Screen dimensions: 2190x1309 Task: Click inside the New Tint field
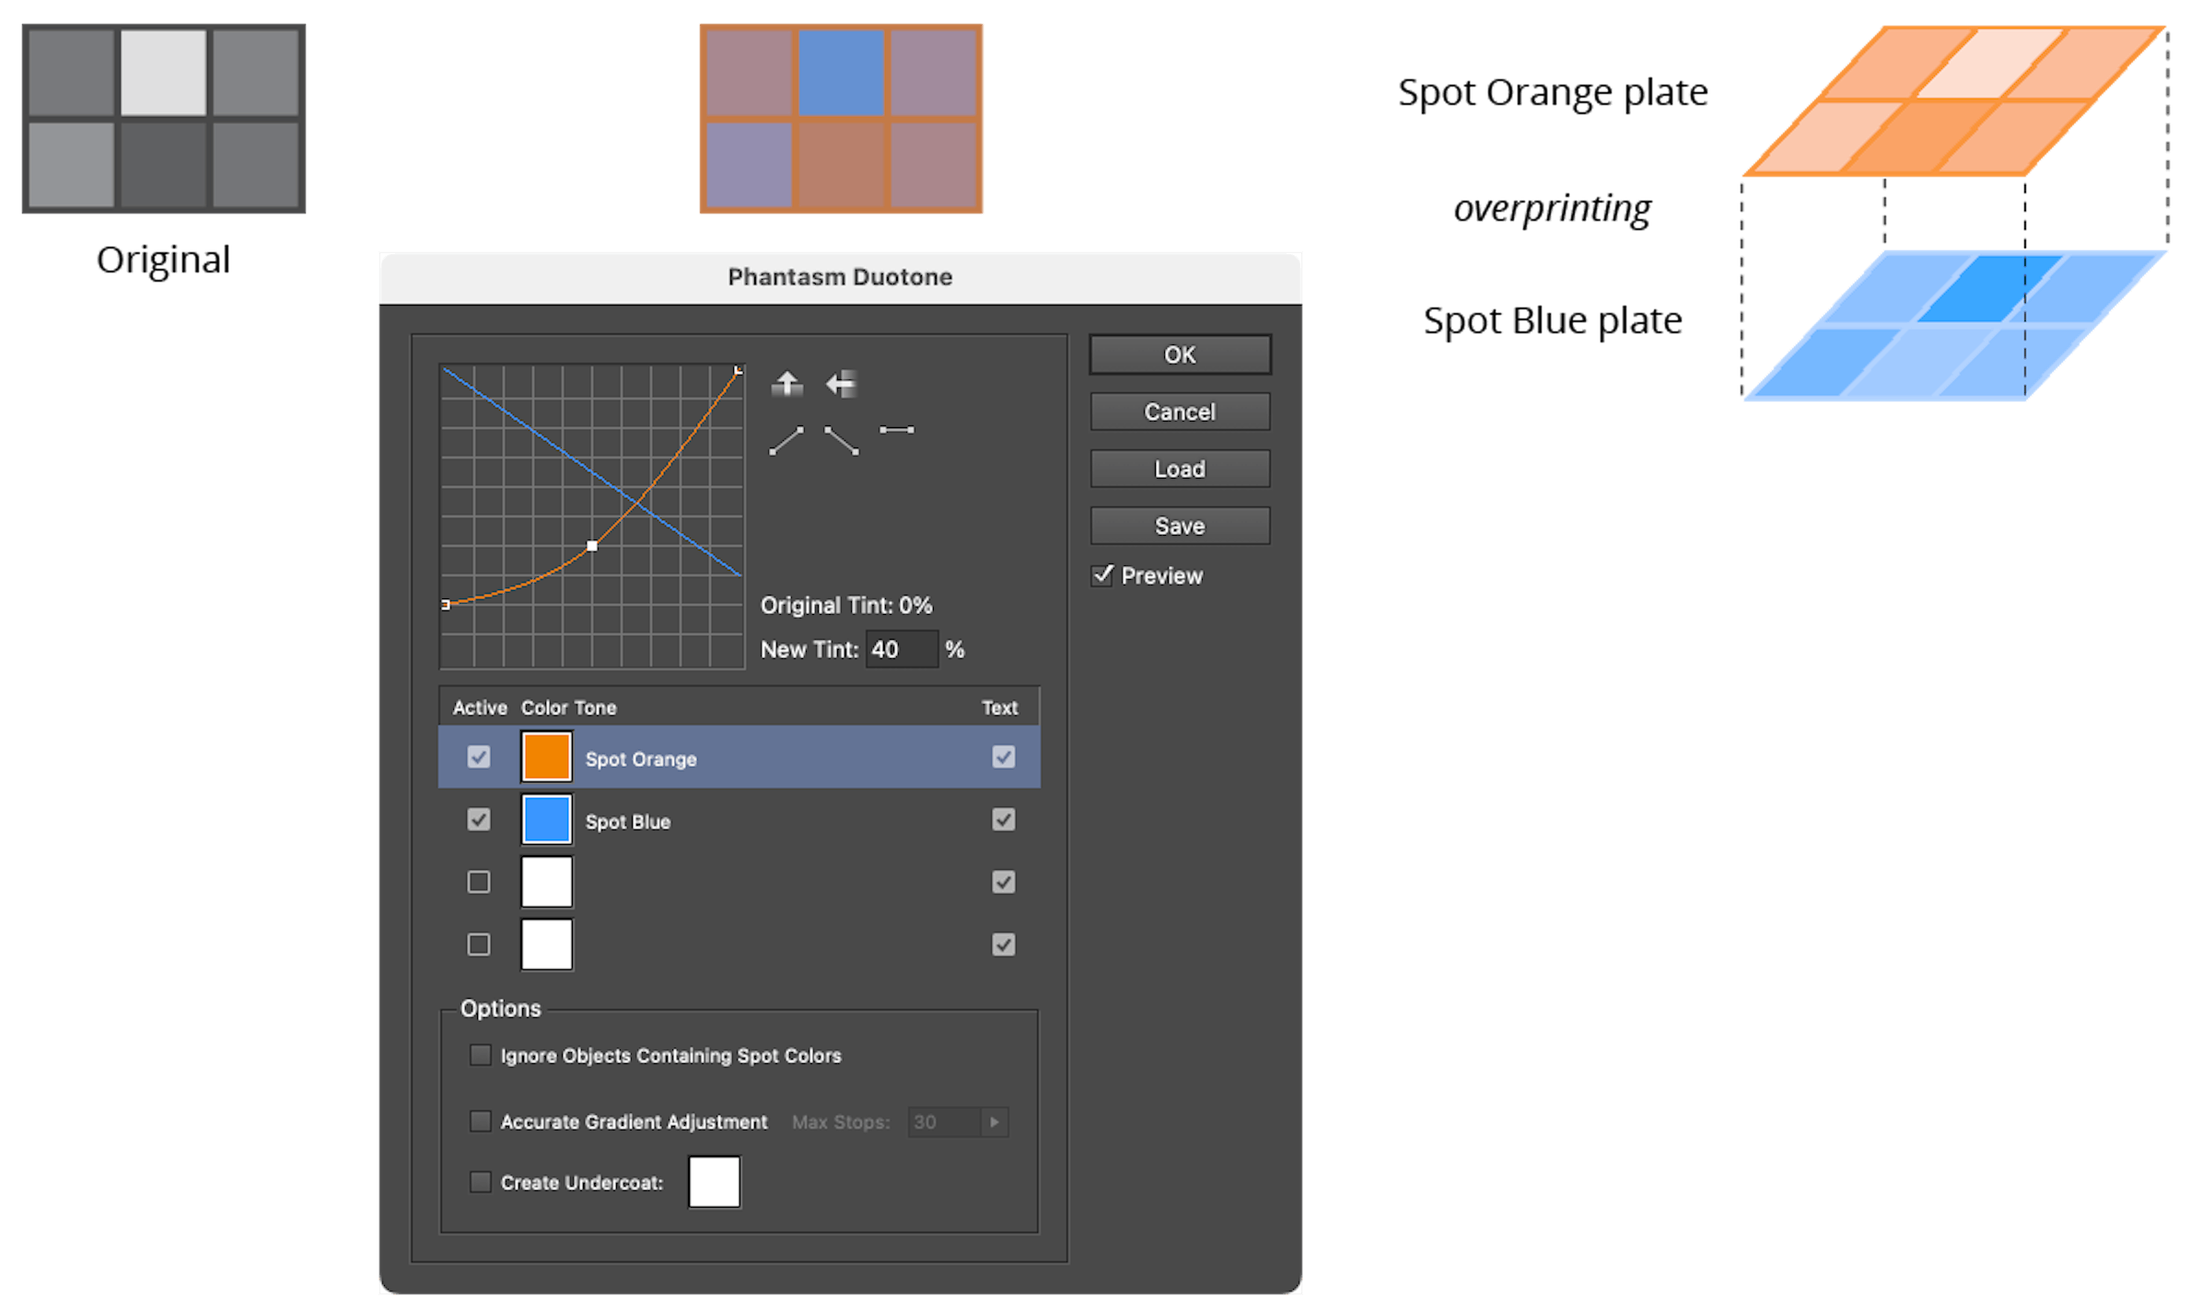click(x=901, y=649)
